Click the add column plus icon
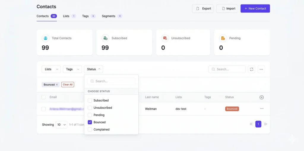 tap(262, 97)
